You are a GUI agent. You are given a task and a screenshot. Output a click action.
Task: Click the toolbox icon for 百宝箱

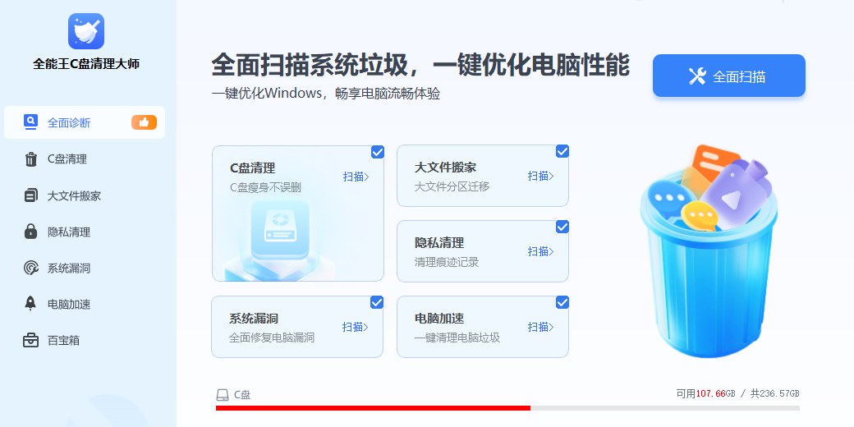pyautogui.click(x=31, y=341)
